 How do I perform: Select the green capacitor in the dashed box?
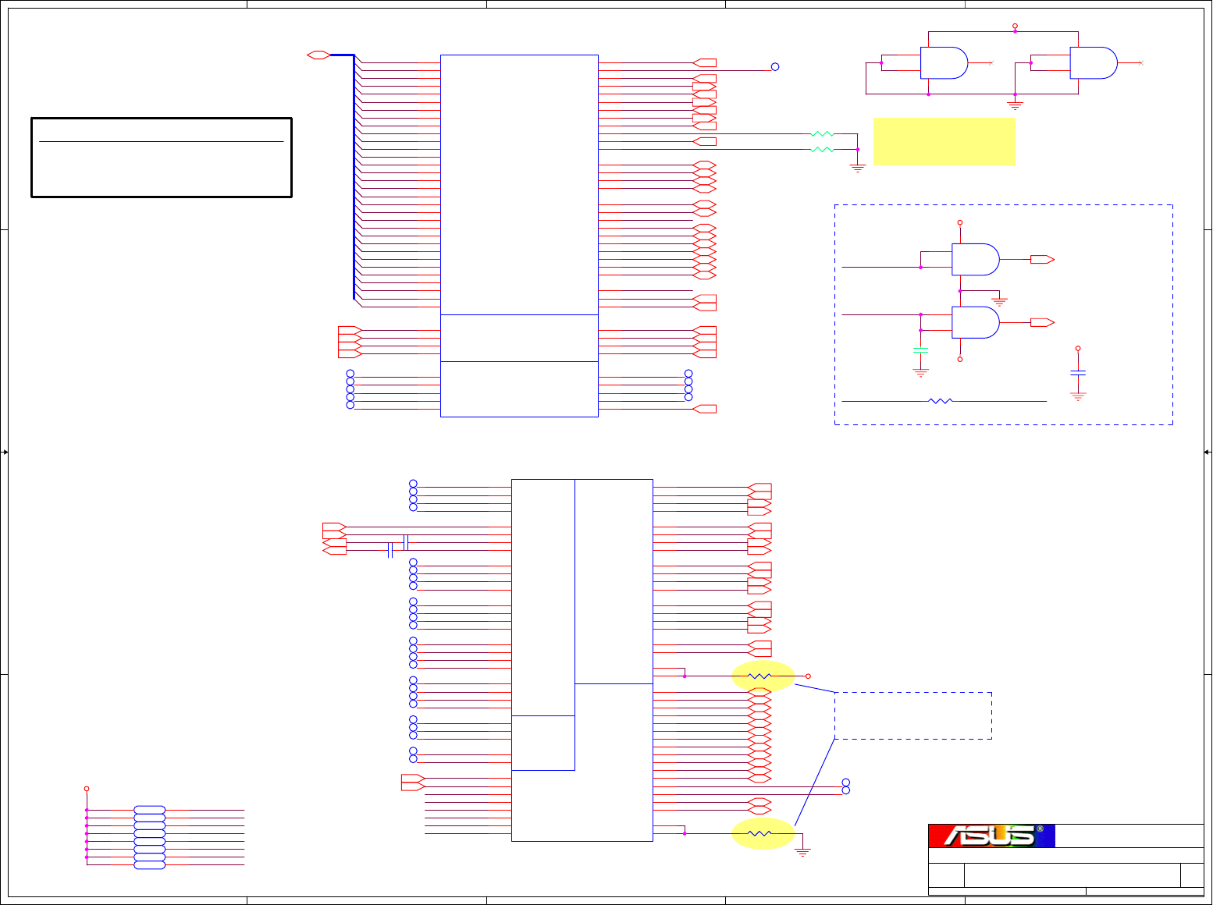921,350
